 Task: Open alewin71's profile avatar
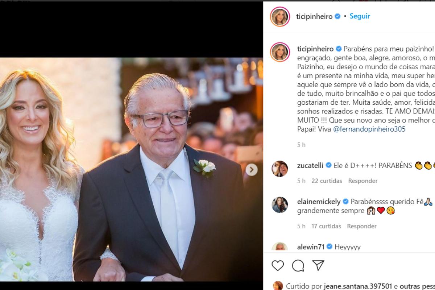(280, 247)
